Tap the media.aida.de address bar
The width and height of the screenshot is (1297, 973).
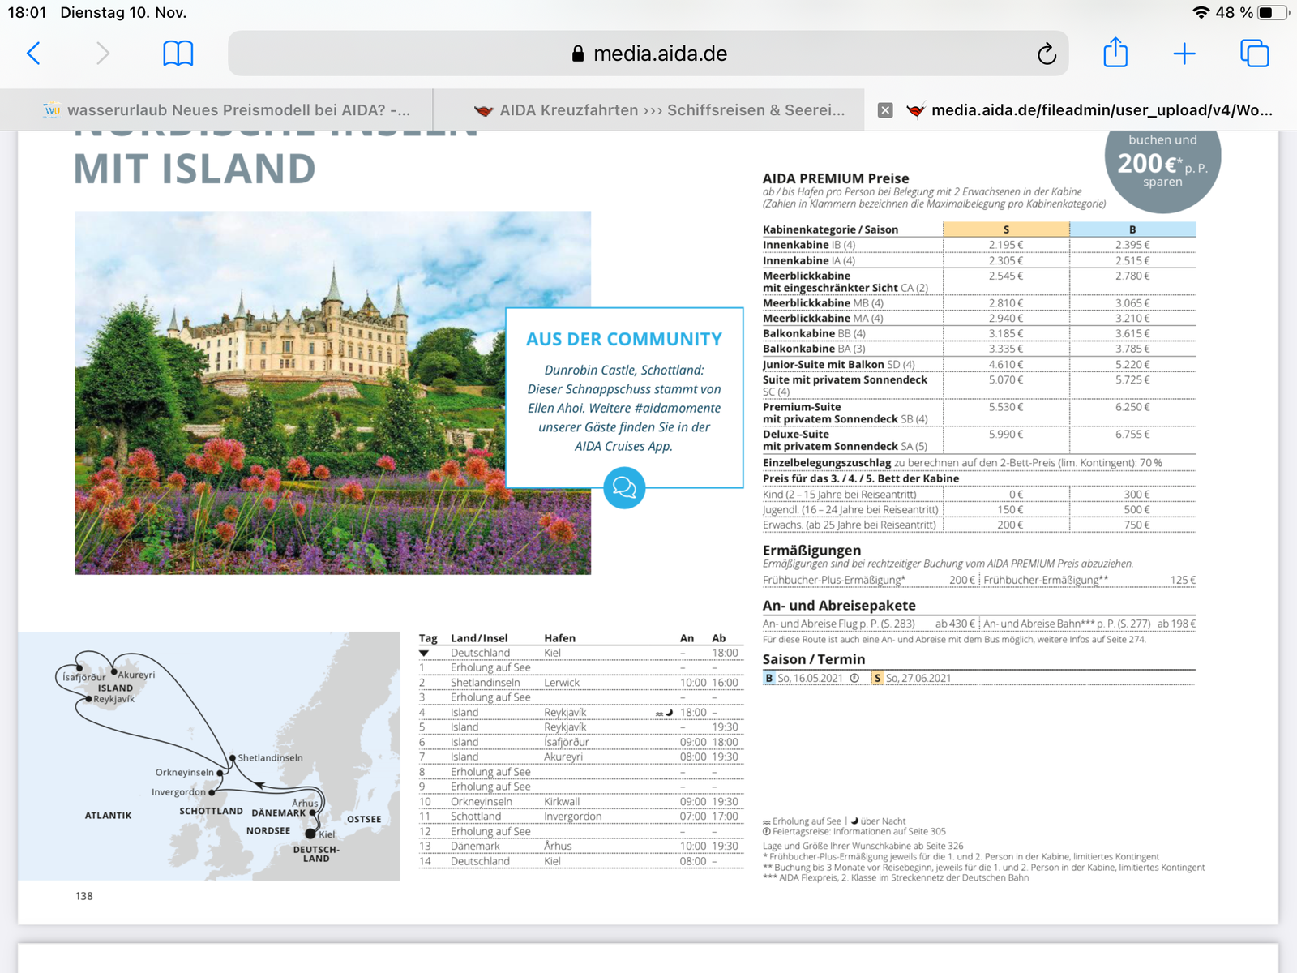tap(648, 54)
